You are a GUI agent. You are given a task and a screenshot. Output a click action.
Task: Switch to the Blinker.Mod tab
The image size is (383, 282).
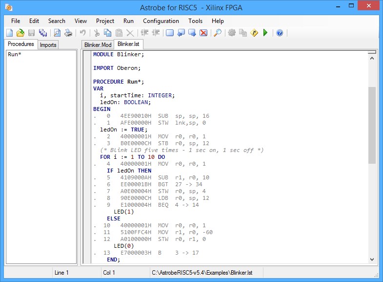(98, 45)
